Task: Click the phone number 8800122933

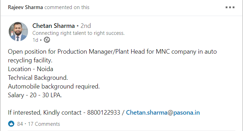Action: click(x=104, y=113)
